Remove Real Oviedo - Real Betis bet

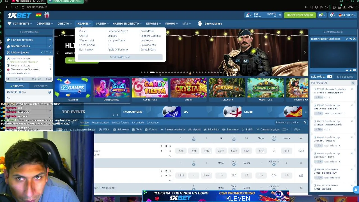[x=352, y=105]
